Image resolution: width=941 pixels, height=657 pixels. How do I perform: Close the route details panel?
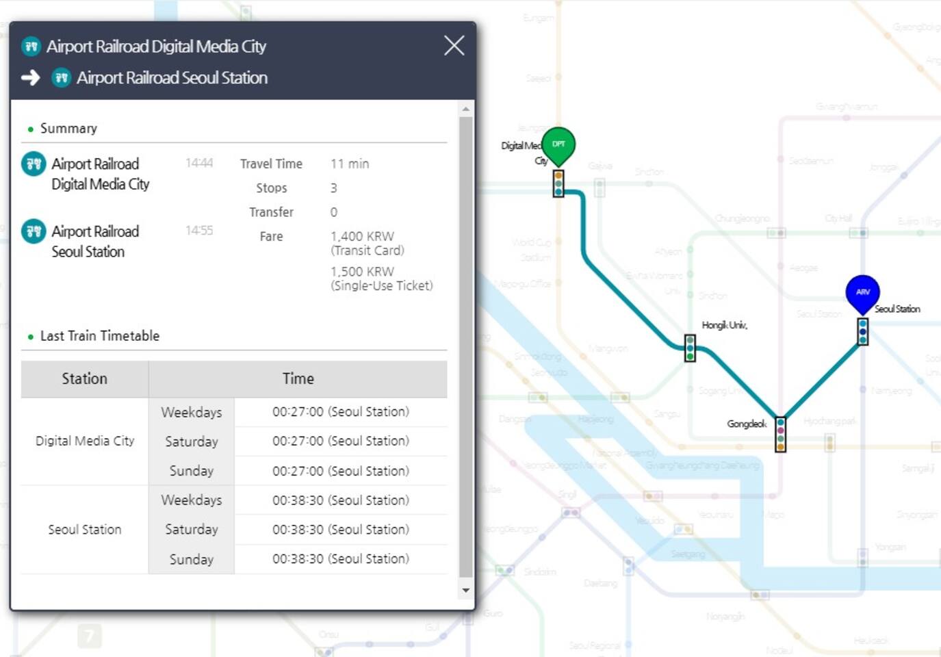click(x=454, y=46)
